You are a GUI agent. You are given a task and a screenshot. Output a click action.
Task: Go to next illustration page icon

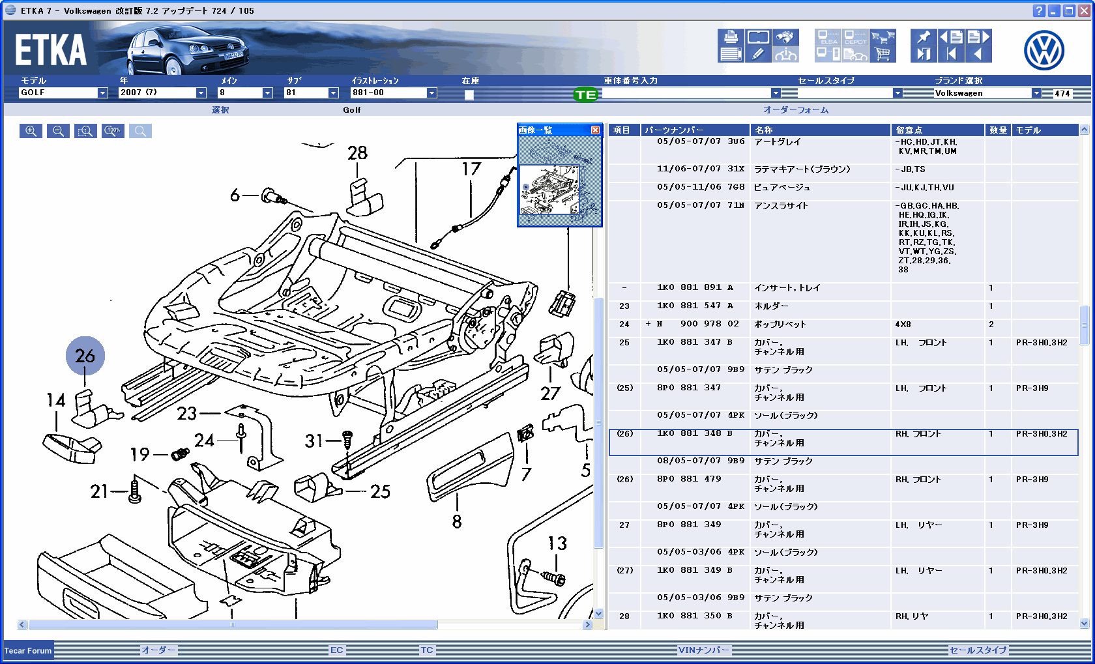pyautogui.click(x=978, y=37)
